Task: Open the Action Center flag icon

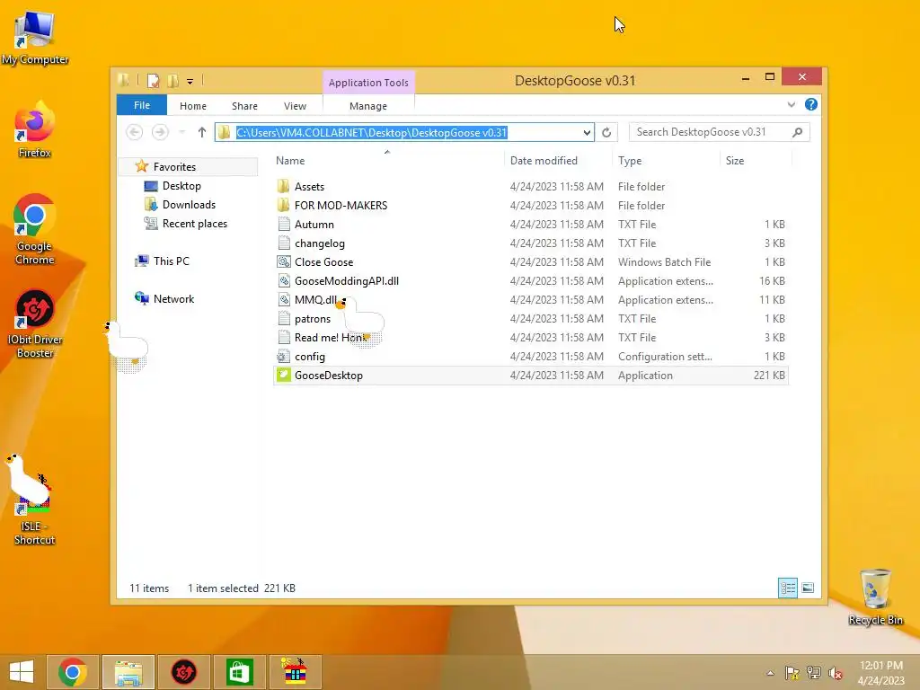Action: pos(792,673)
